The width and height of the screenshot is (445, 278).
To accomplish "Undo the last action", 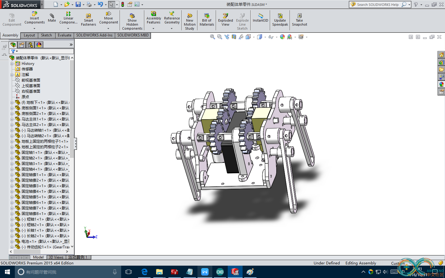I will [100, 4].
